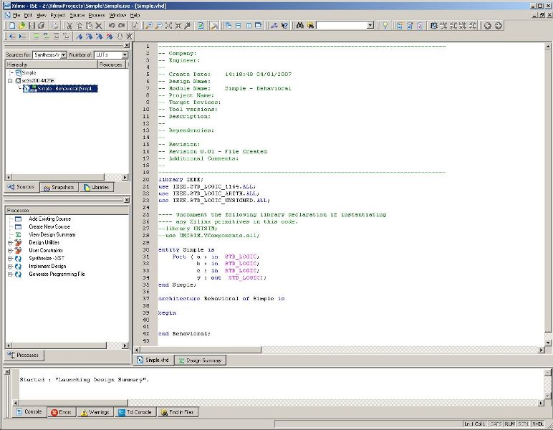Click the Decrease Indent icon

coord(12,36)
